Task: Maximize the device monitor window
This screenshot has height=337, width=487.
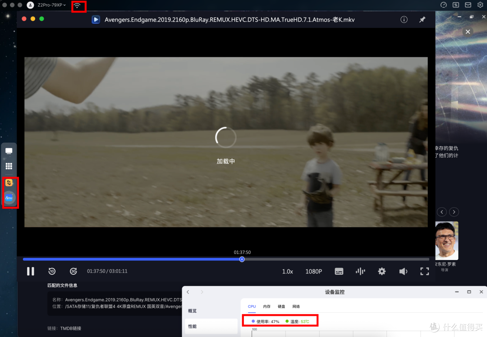Action: [x=469, y=292]
